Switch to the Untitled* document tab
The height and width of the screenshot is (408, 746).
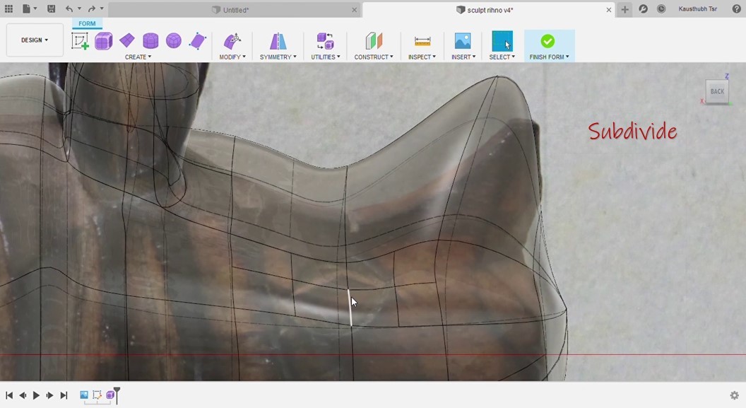coord(234,9)
